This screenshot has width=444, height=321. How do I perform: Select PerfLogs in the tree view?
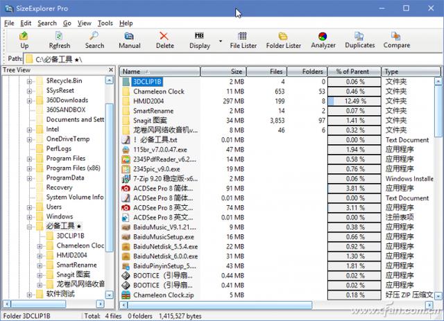pyautogui.click(x=58, y=148)
